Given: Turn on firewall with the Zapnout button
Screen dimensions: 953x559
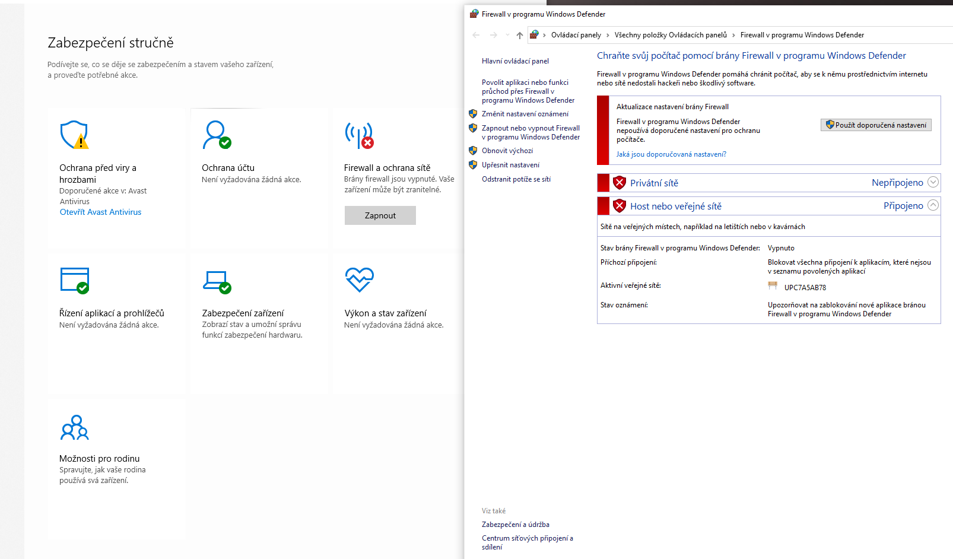Looking at the screenshot, I should (380, 215).
